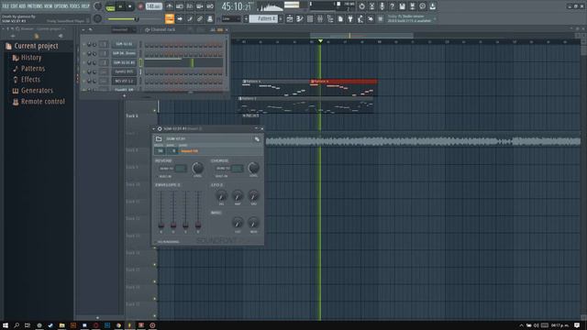Click the fourth channel name button in Channel rack
587x330 pixels.
[x=124, y=71]
